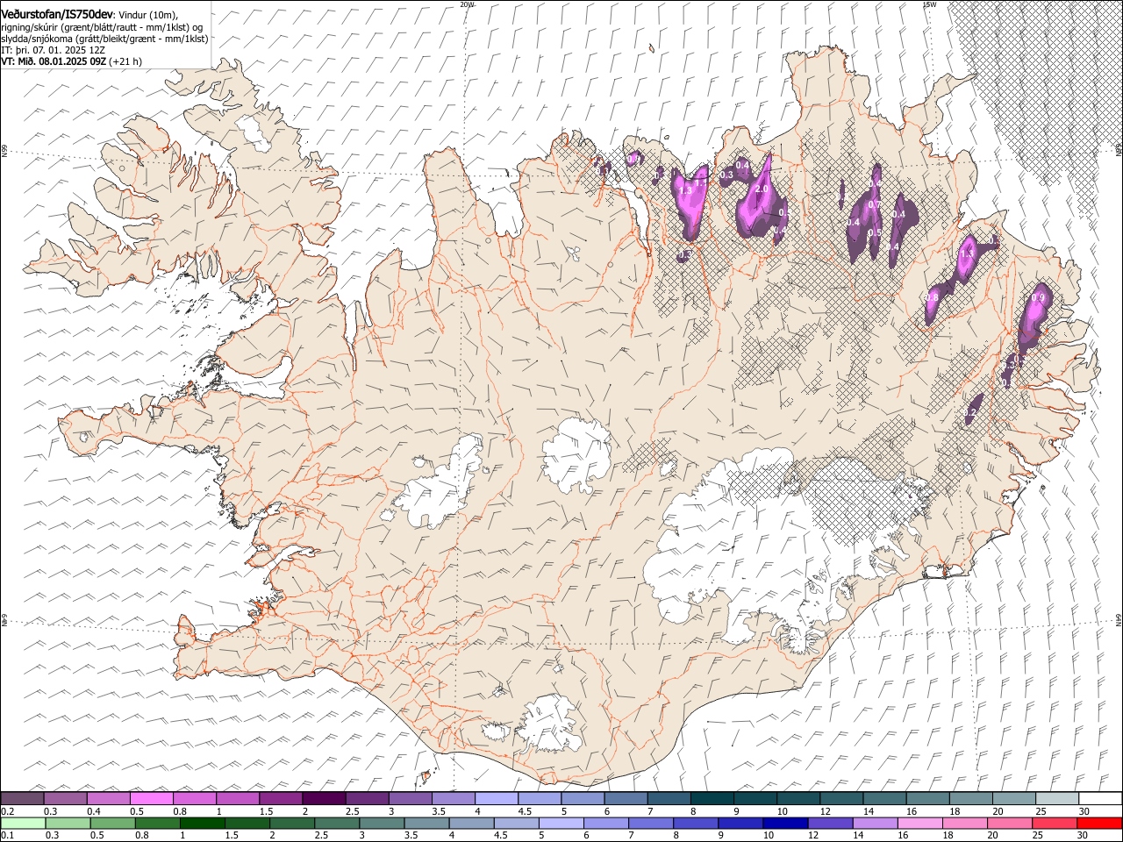
Task: Select the 8 blue swatch in rain legend
Action: point(695,823)
